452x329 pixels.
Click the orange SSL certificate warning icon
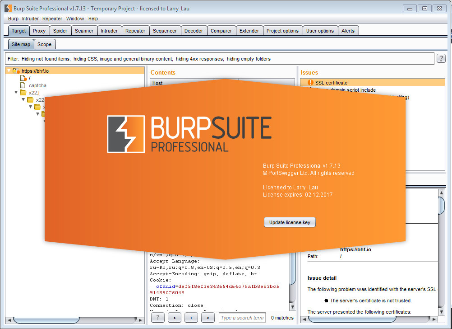pos(310,83)
